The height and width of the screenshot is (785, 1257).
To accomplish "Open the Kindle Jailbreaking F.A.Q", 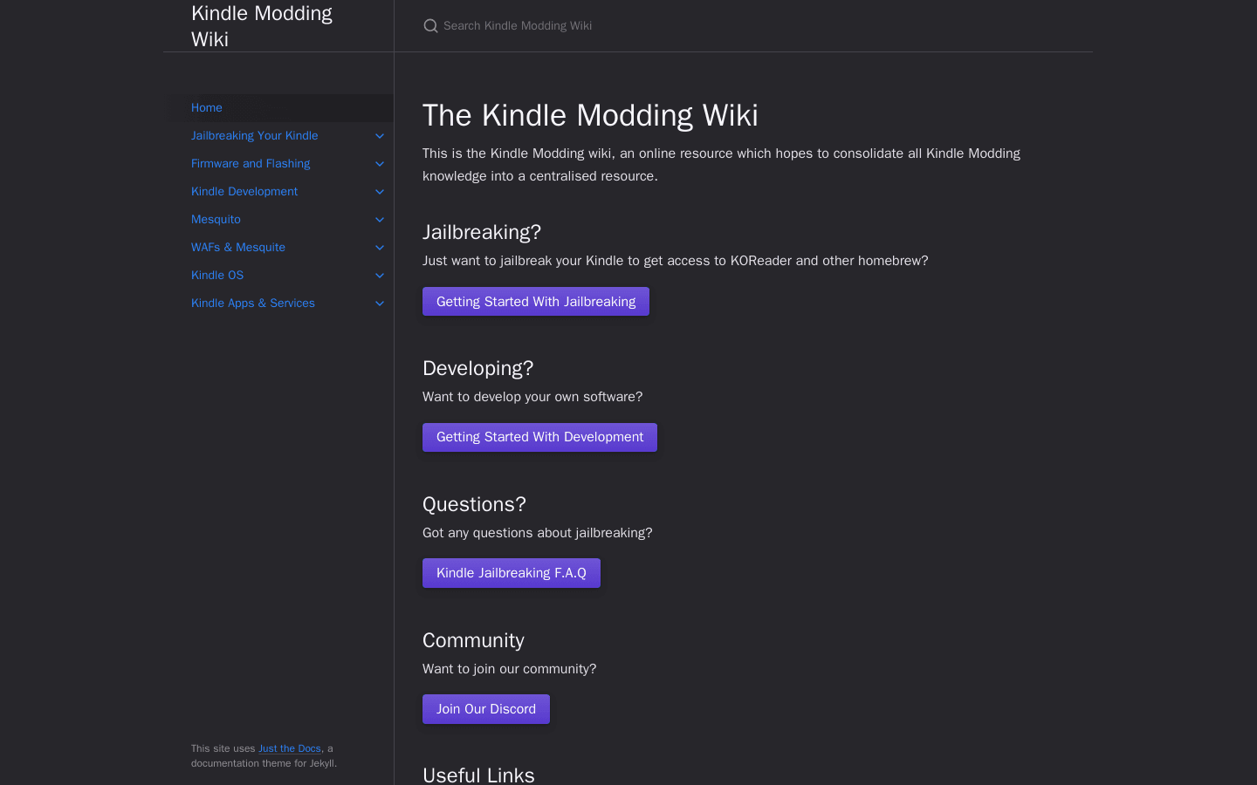I will point(511,573).
